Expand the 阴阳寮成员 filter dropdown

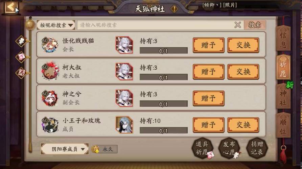pos(65,149)
